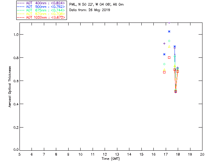Select the green diamond marker near 0.74

coord(164,64)
